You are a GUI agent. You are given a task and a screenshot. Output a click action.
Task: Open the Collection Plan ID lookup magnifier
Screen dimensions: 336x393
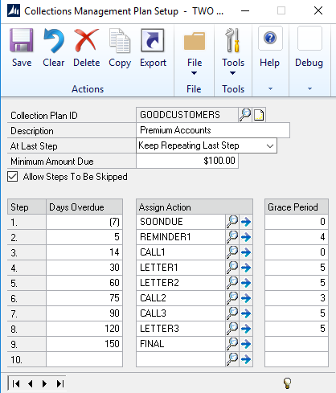[245, 115]
